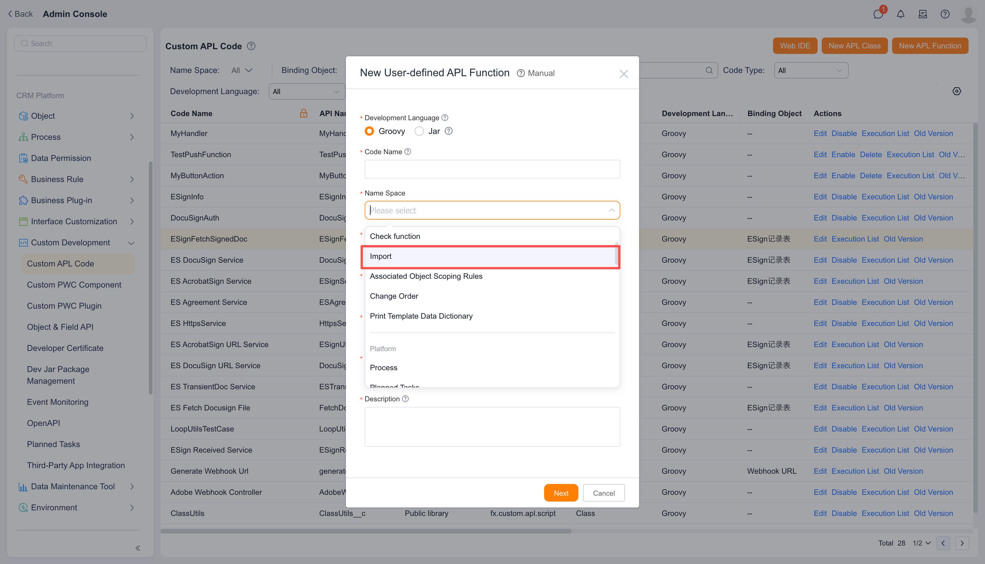Click the notification bell icon
This screenshot has height=564, width=985.
[901, 14]
